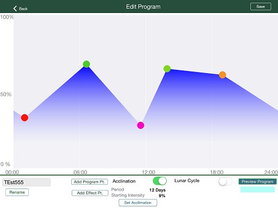Image resolution: width=278 pixels, height=208 pixels.
Task: Click the Lunar Cycle label
Action: click(x=187, y=181)
